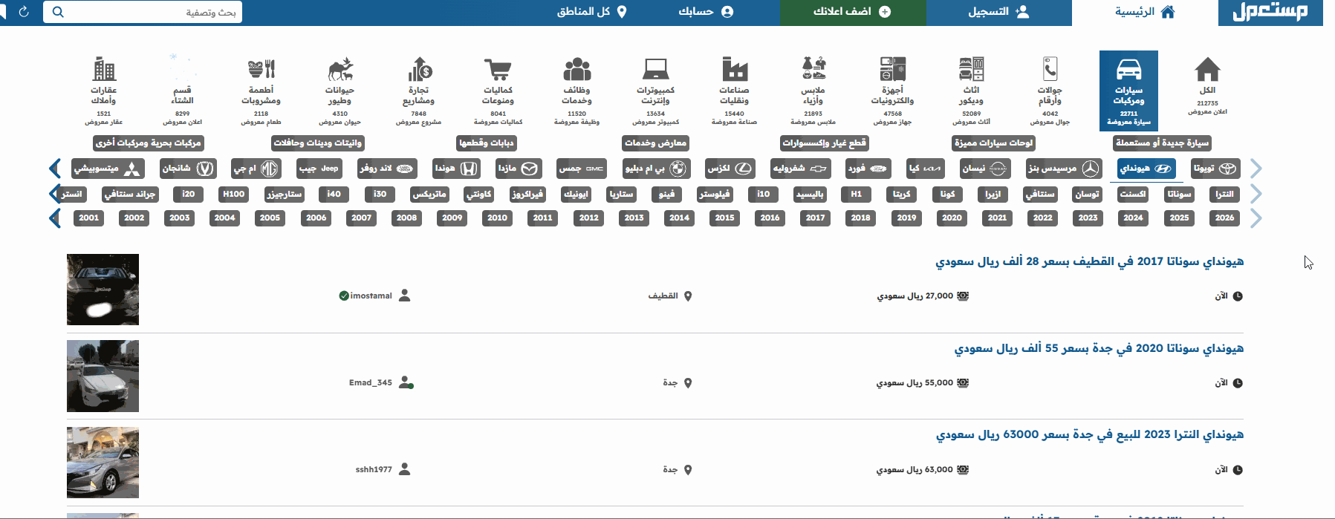The image size is (1335, 519).
Task: Click the 55,000 ريال سعودي price
Action: pyautogui.click(x=915, y=383)
